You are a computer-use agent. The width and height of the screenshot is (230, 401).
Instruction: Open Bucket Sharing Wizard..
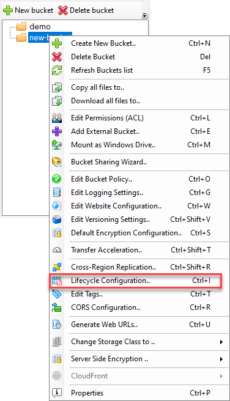coord(139,162)
